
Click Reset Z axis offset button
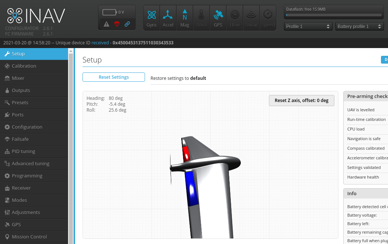pyautogui.click(x=301, y=100)
